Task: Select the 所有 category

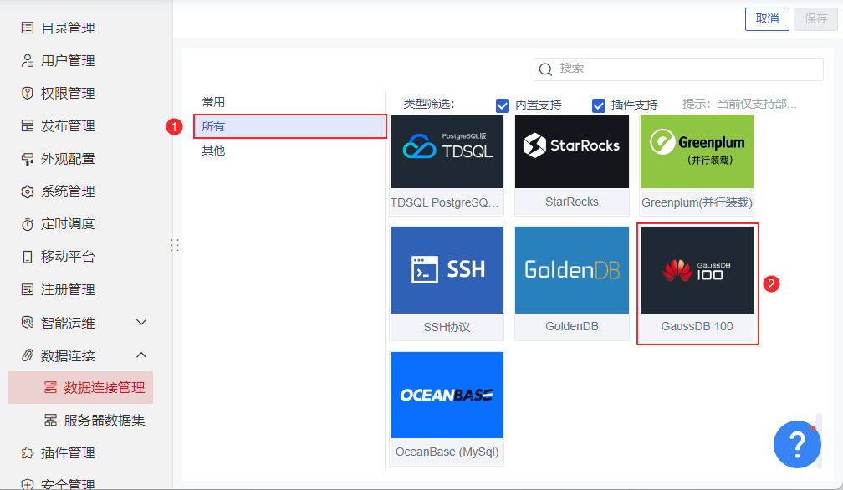Action: click(289, 126)
